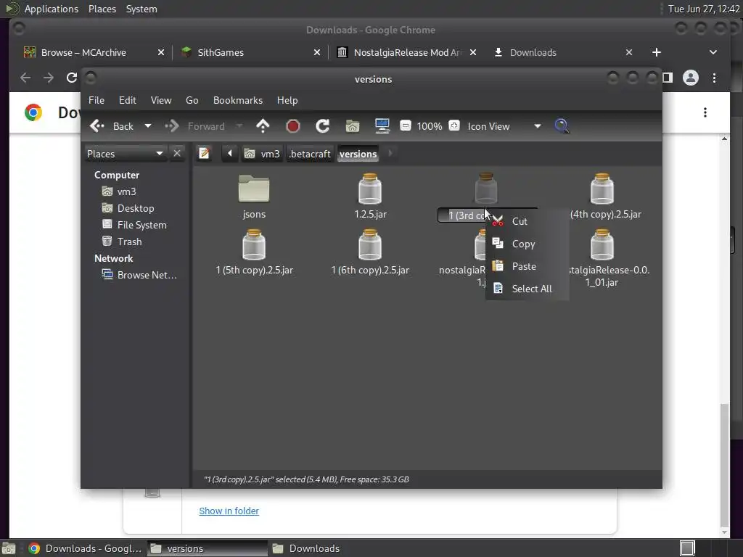
Task: Switch to Chrome Downloads taskbar entry
Action: [86, 548]
